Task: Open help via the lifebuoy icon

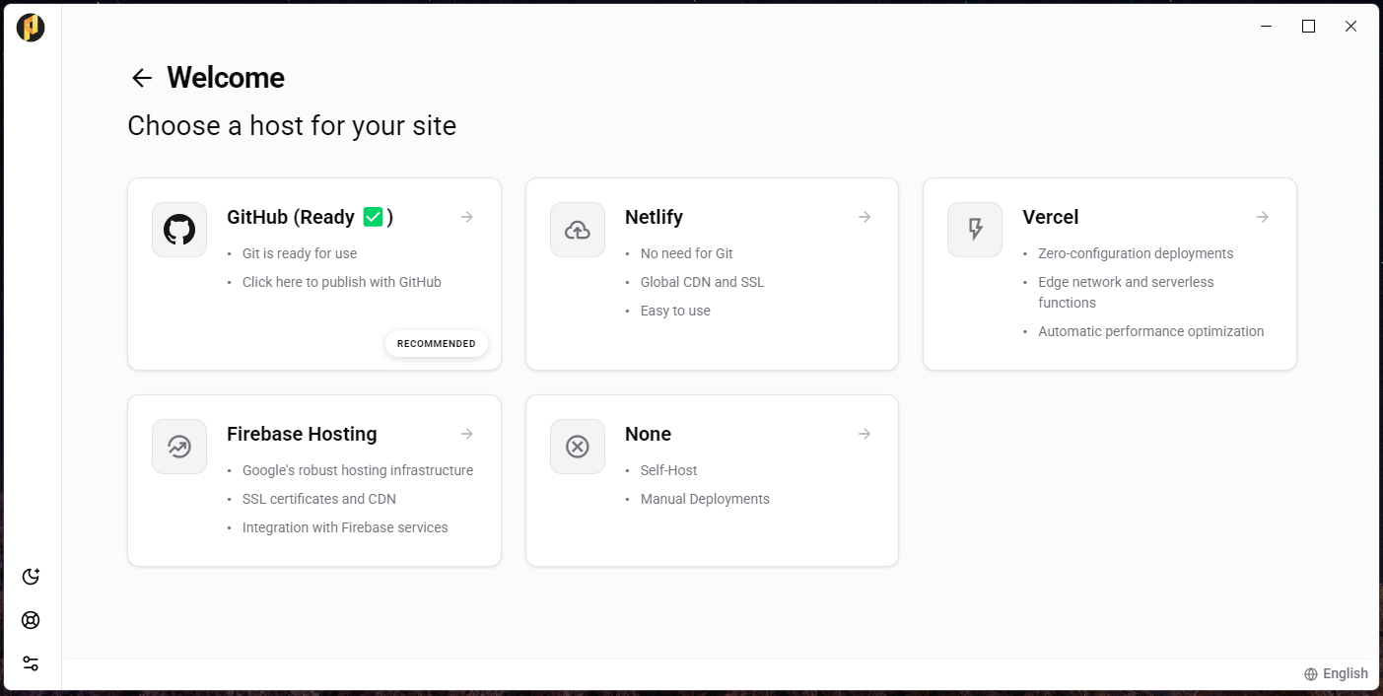Action: [x=31, y=620]
